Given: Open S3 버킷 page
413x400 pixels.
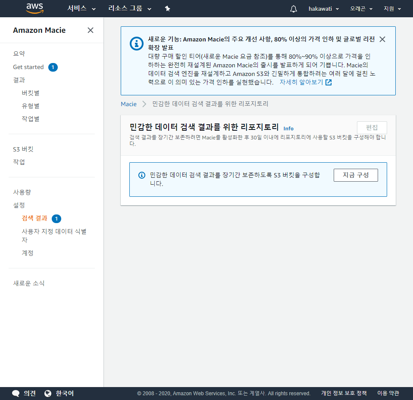Looking at the screenshot, I should click(23, 149).
